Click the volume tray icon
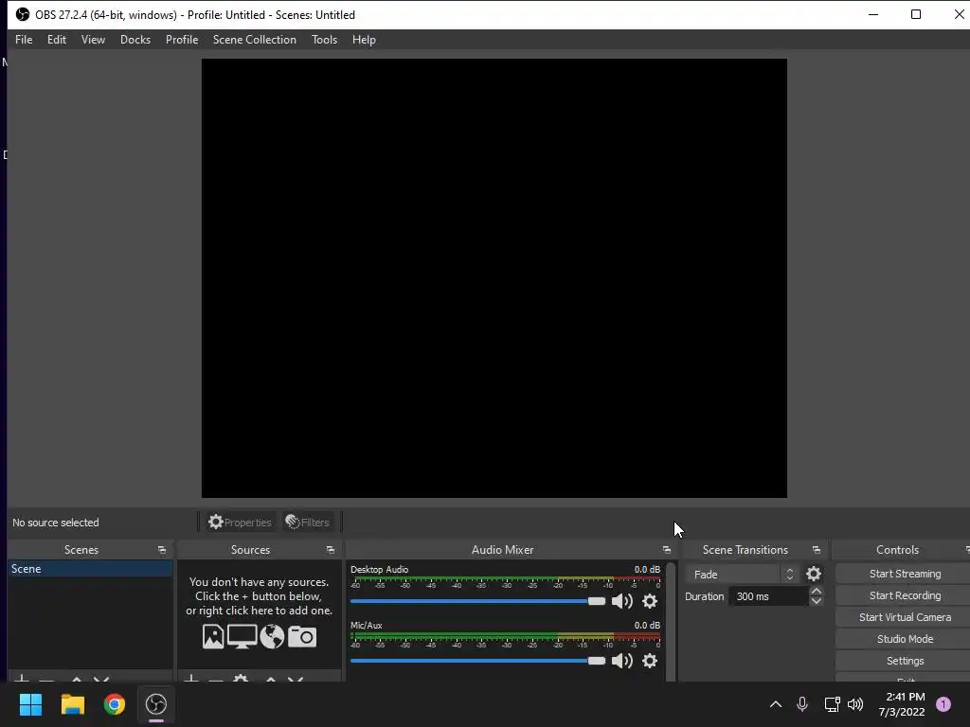This screenshot has width=970, height=727. [x=855, y=704]
